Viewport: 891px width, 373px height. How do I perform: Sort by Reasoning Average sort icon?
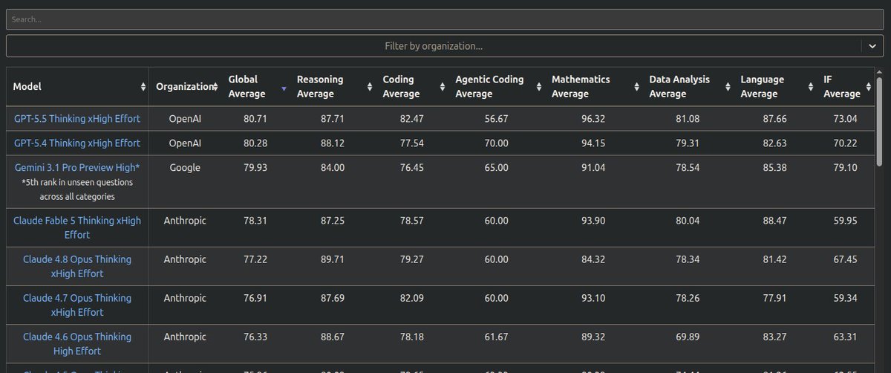(370, 87)
